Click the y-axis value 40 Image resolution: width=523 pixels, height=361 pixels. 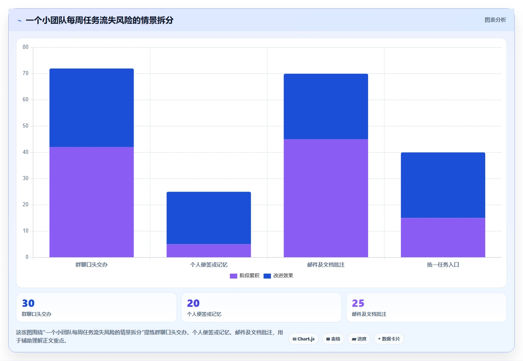[x=25, y=152]
